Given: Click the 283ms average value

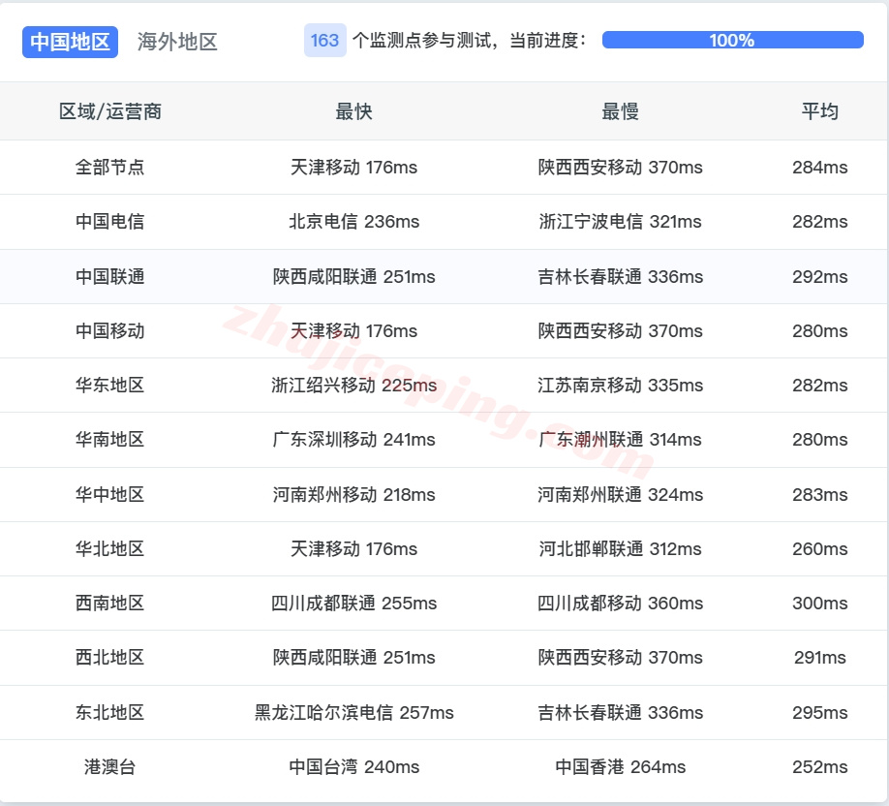Looking at the screenshot, I should click(820, 495).
